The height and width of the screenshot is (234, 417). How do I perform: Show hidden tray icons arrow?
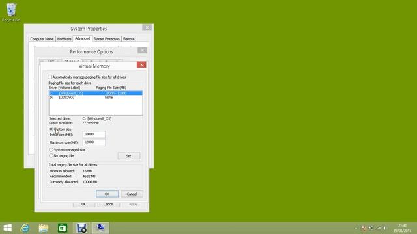pyautogui.click(x=356, y=228)
